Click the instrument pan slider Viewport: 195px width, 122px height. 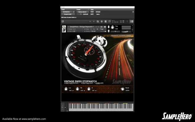(x=116, y=31)
